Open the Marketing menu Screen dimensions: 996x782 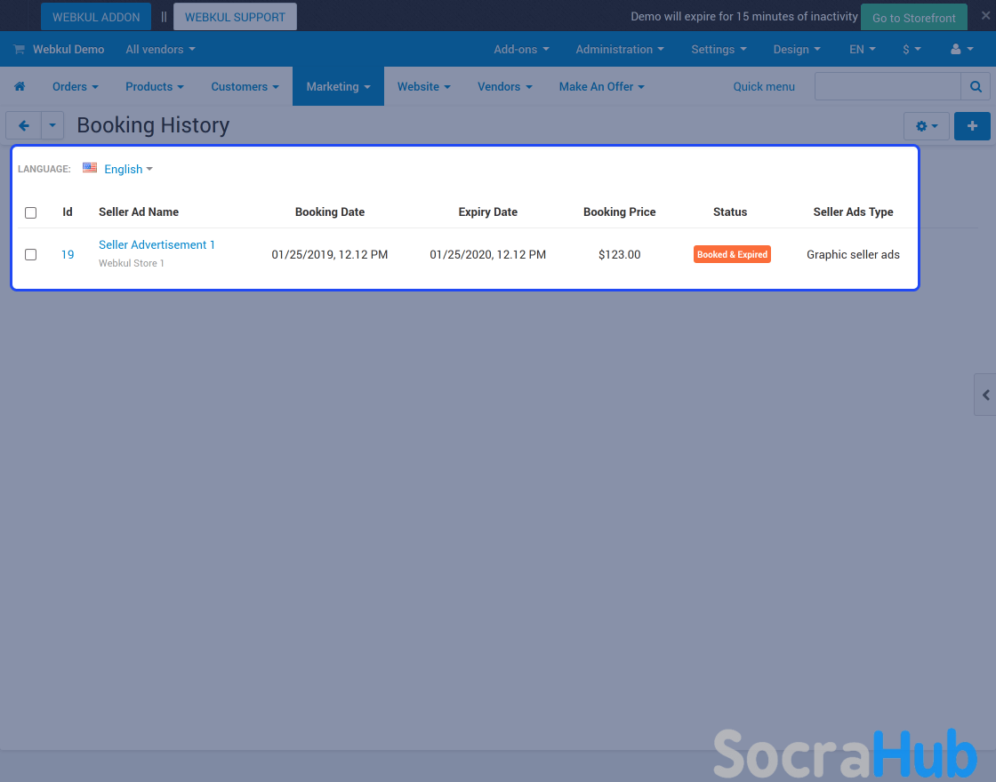click(338, 86)
